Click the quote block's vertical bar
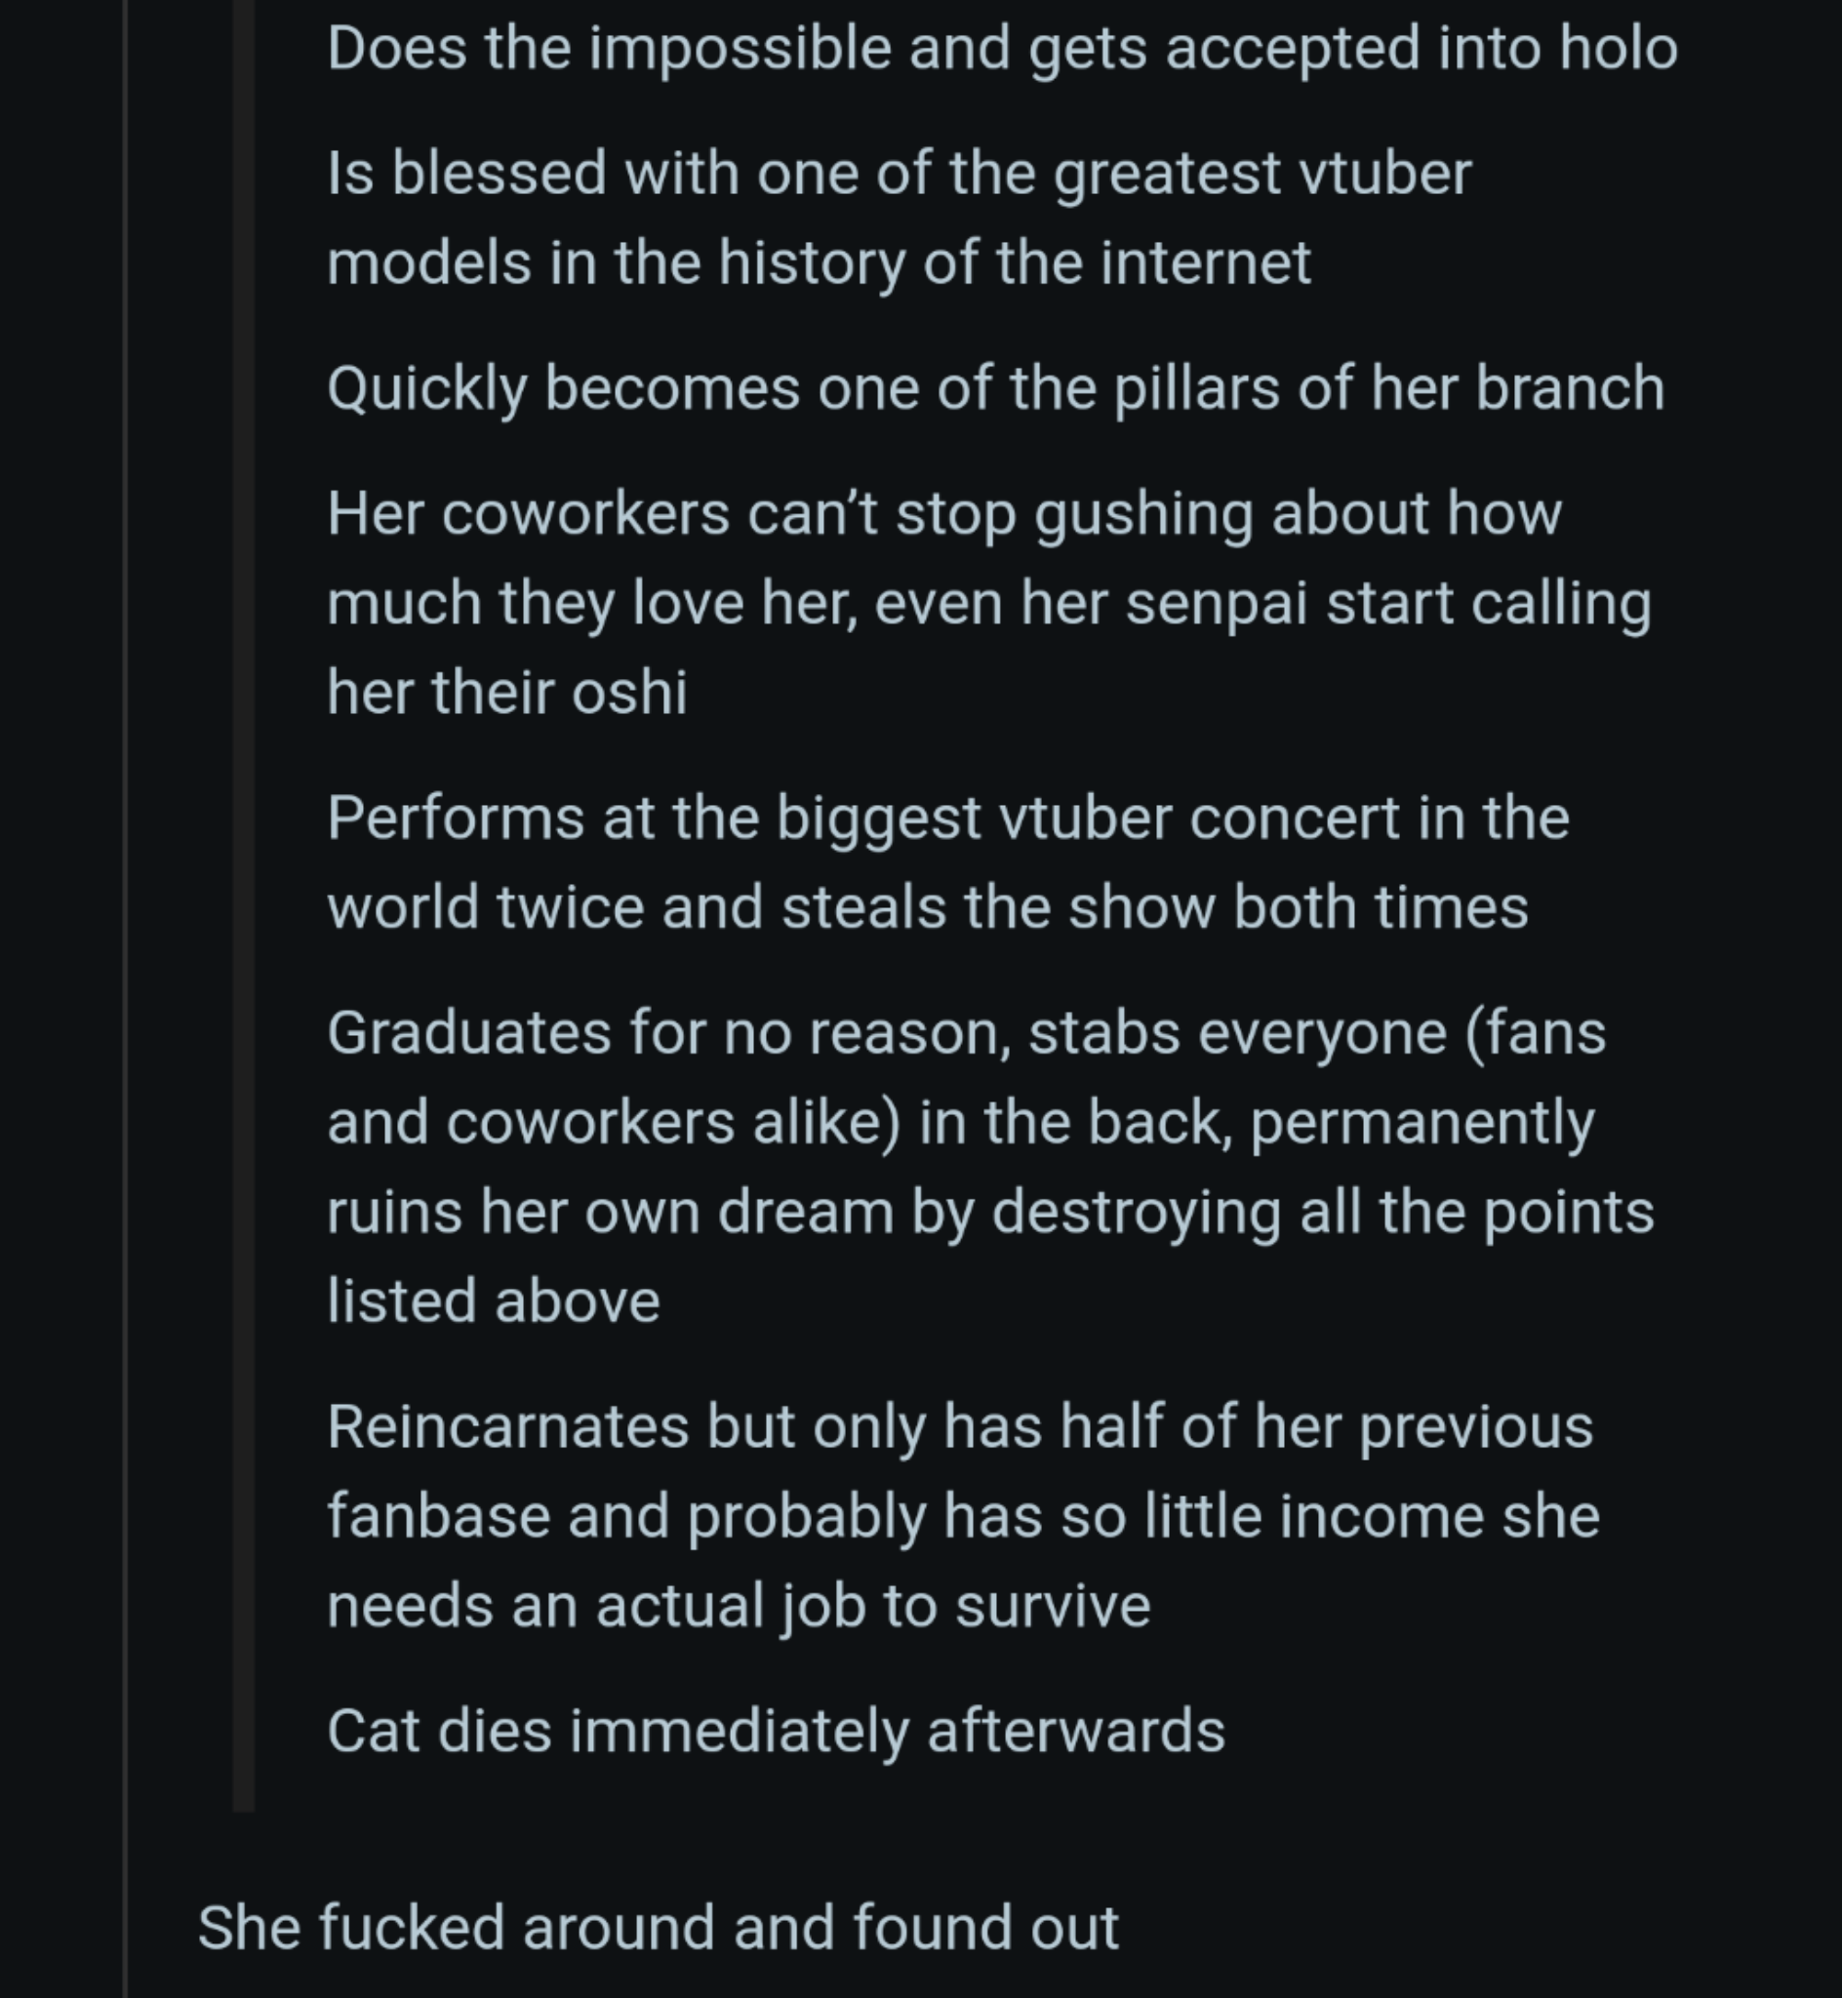 pyautogui.click(x=243, y=904)
